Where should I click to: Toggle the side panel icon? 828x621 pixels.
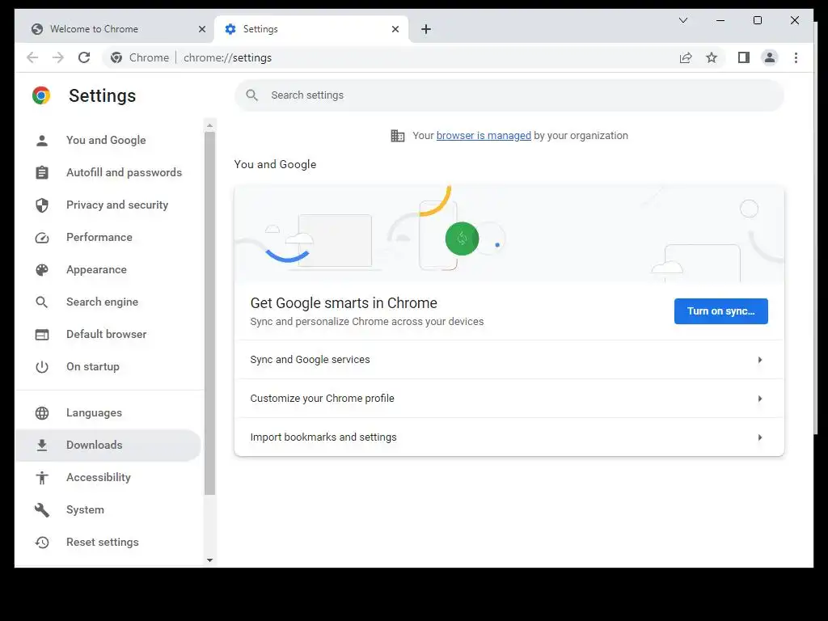744,57
